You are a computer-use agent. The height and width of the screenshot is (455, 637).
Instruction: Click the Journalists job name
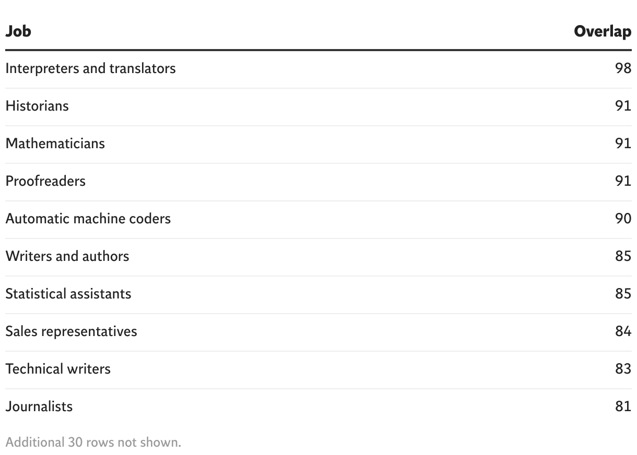tap(39, 406)
